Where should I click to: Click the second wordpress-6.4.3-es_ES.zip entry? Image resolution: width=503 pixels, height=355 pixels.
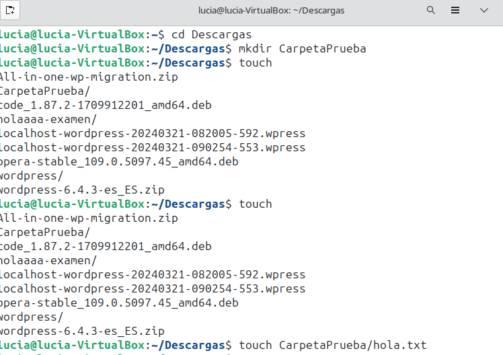coord(82,331)
